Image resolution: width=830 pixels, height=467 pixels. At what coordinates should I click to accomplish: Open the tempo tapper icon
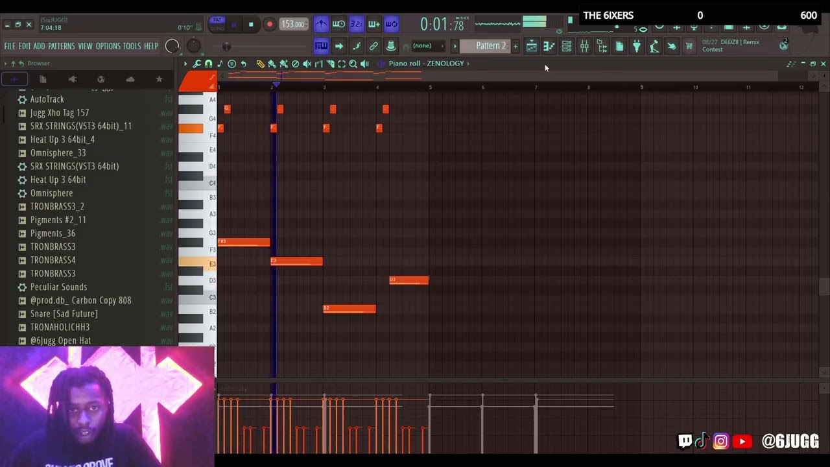coord(654,45)
